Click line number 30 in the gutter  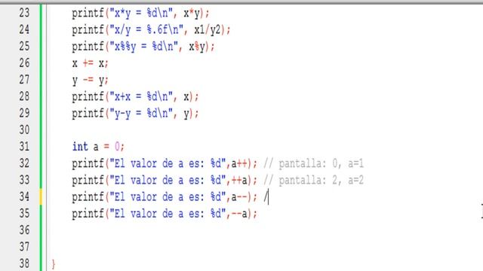(x=24, y=129)
